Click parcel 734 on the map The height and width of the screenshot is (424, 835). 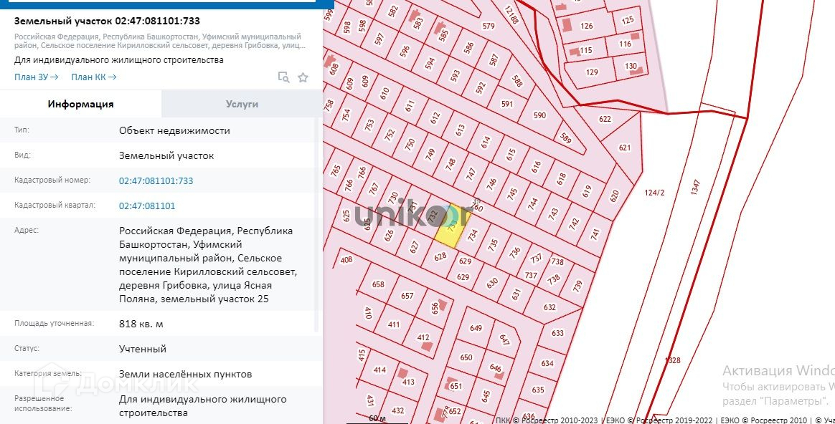pos(472,235)
